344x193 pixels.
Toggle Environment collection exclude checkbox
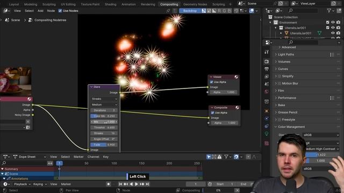point(327,23)
